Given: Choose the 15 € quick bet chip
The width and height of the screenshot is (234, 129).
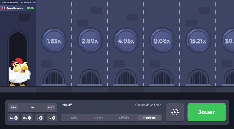Looking at the screenshot, I should click(52, 118).
